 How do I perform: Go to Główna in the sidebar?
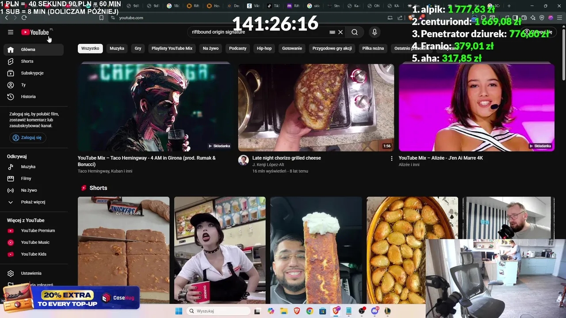tap(34, 49)
